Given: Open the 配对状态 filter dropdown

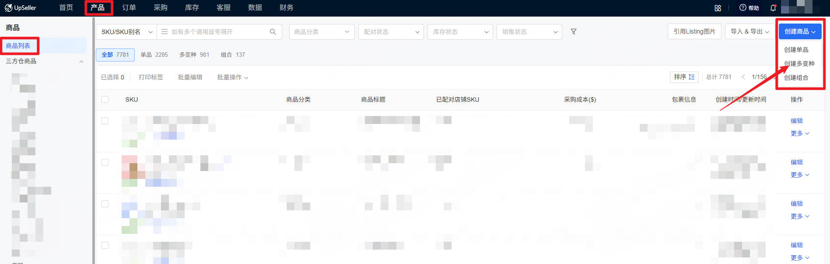Looking at the screenshot, I should pyautogui.click(x=391, y=32).
